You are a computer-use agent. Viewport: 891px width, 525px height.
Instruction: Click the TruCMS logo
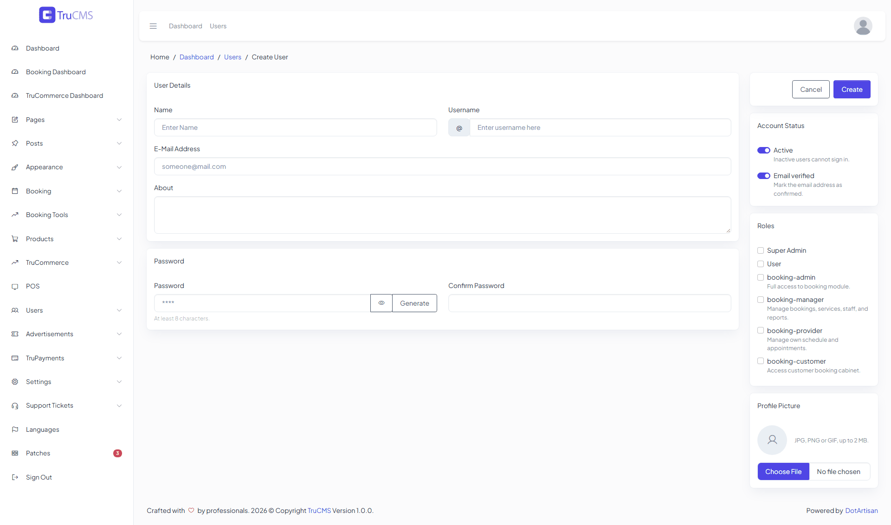pos(66,15)
